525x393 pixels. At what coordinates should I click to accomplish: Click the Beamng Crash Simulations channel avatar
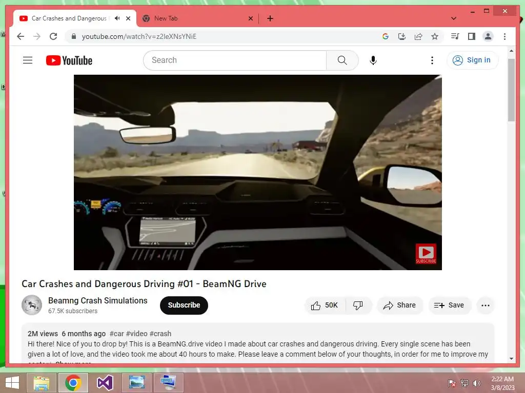click(x=32, y=305)
